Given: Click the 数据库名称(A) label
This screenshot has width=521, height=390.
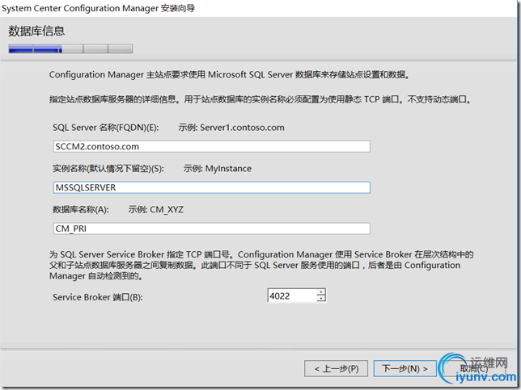Looking at the screenshot, I should (80, 210).
